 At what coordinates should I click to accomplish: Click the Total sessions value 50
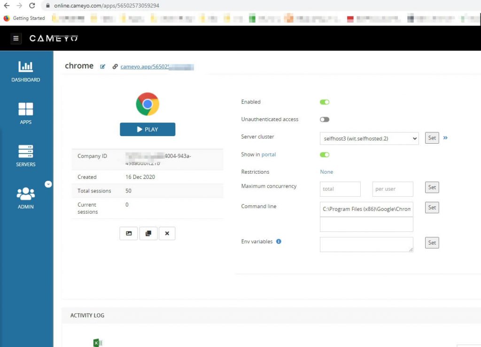tap(128, 191)
